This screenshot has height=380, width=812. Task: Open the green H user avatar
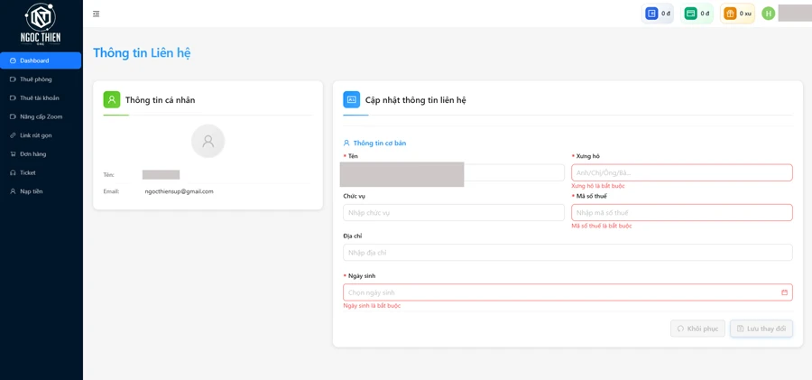(768, 14)
